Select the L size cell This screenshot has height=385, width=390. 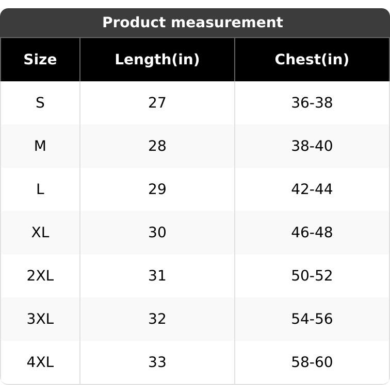(x=40, y=189)
